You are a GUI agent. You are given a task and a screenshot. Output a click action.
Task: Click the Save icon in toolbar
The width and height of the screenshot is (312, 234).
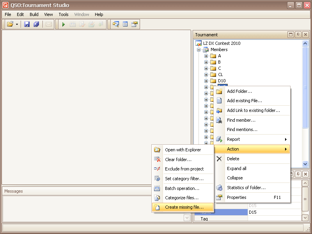click(27, 24)
